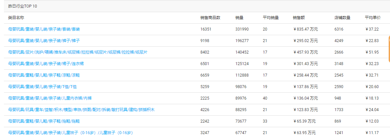Image resolution: width=390 pixels, height=140 pixels.
Task: Click the 昨日行业TOP 10 panel title
Action: [x=20, y=6]
